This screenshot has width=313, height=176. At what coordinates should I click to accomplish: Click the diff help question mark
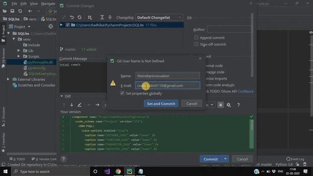(238, 105)
